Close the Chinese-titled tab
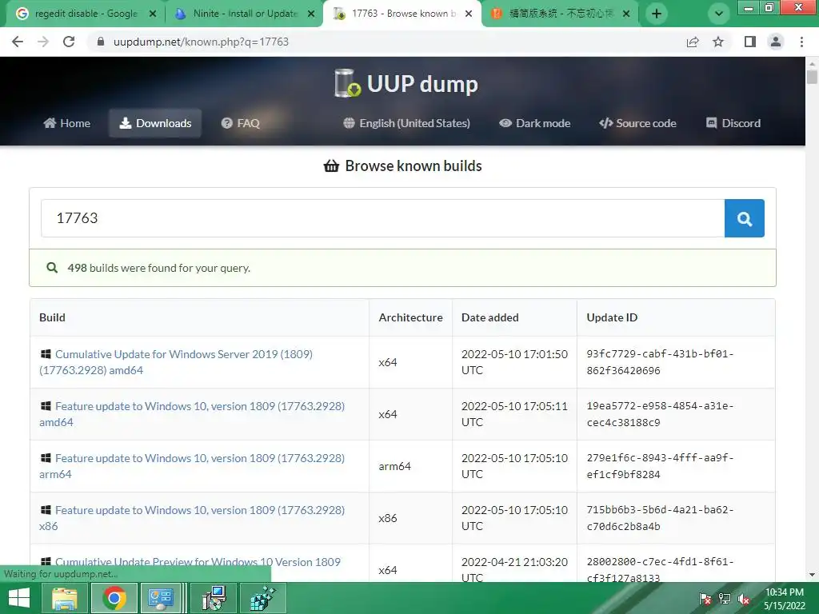 (626, 14)
